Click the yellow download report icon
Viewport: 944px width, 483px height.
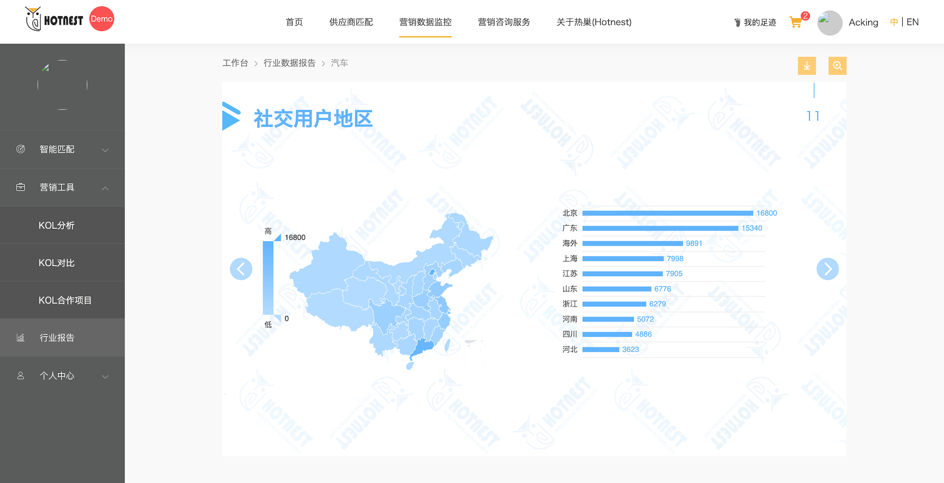tap(806, 66)
